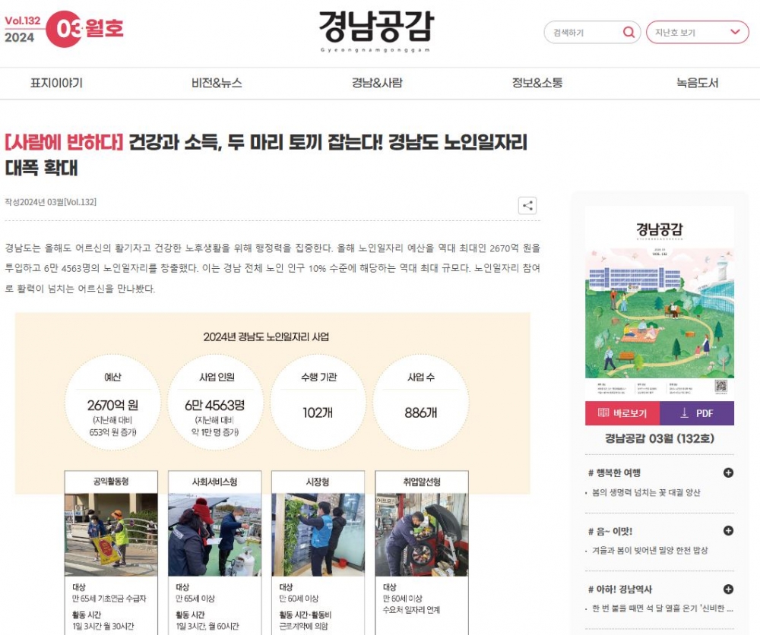The width and height of the screenshot is (760, 635).
Task: Open the magazine cover thumbnail
Action: click(x=660, y=304)
